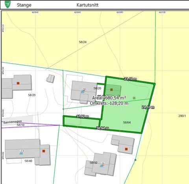This screenshot has width=189, height=184.
Task: Click the blue triangle marker at house 74
Action: tap(82, 92)
